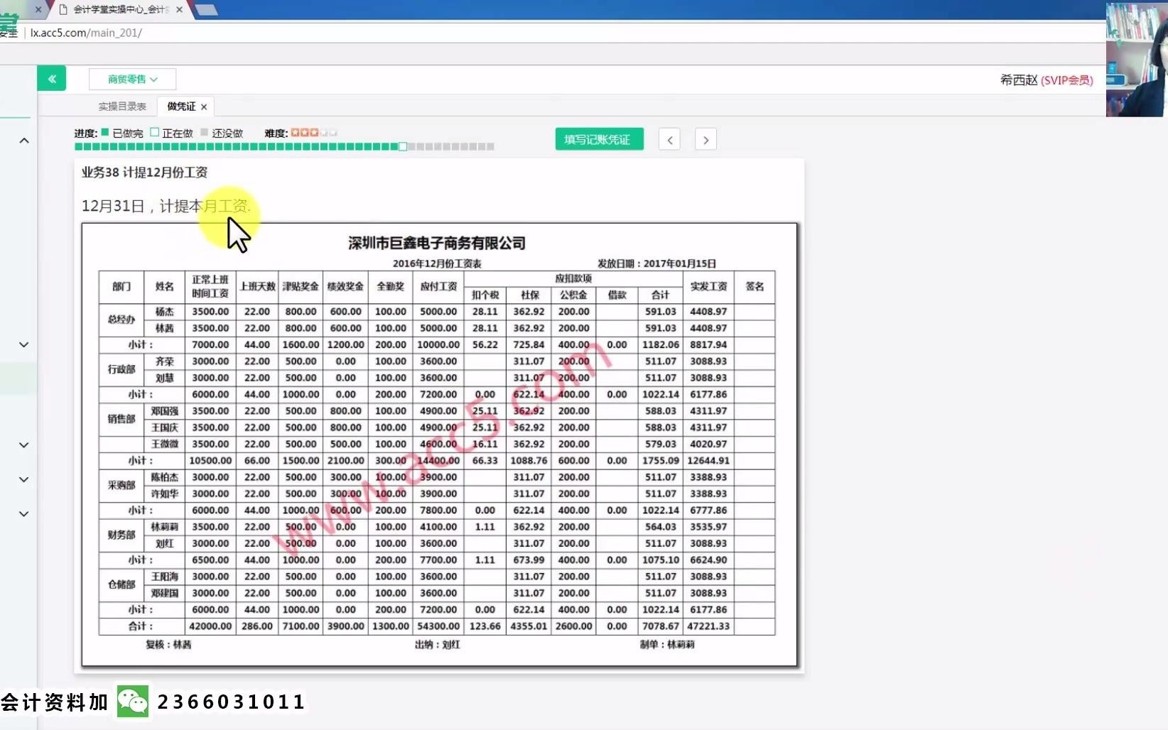Viewport: 1168px width, 730px height.
Task: Select the 绩效奖金 column header
Action: (345, 287)
